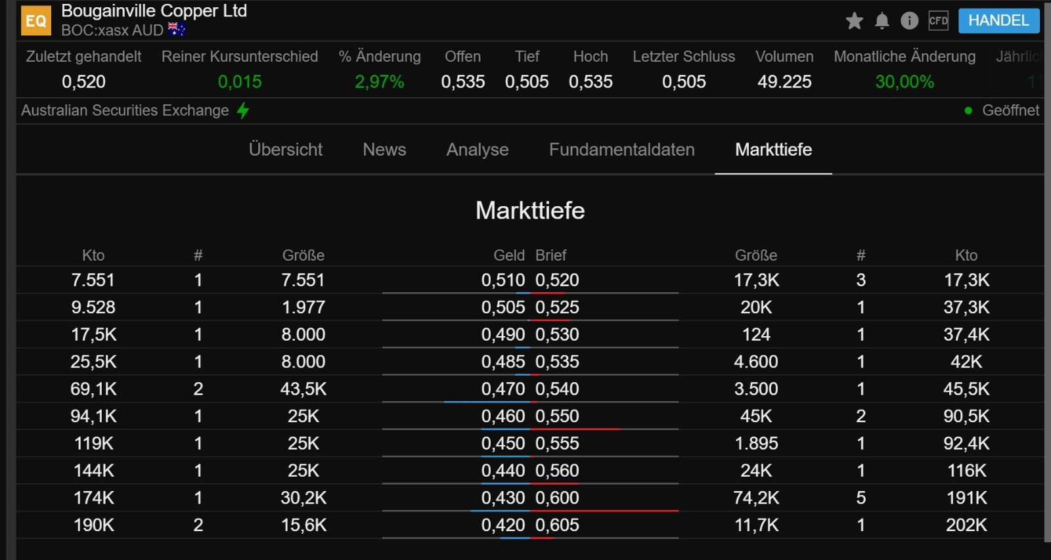1051x560 pixels.
Task: Select the Markttiefe tab
Action: point(773,150)
